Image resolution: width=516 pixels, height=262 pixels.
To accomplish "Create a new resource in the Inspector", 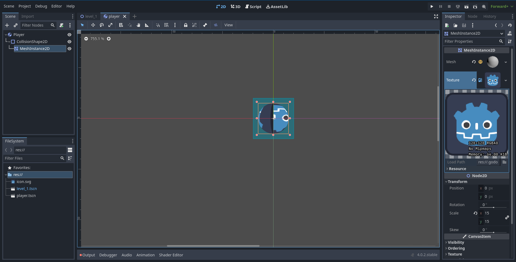I will pos(447,25).
